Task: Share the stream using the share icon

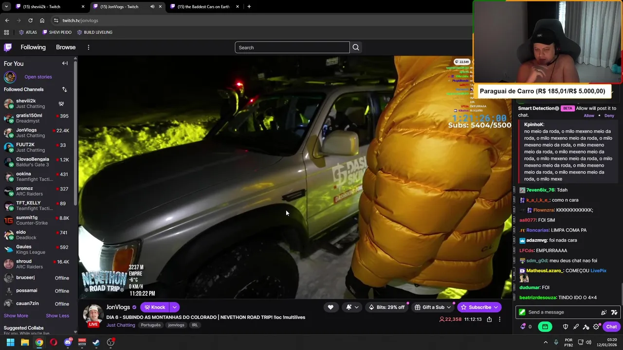Action: pyautogui.click(x=489, y=319)
